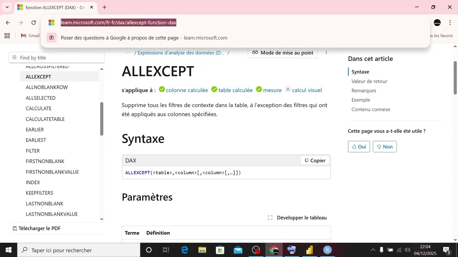Open a new browser tab
Screen dimensions: 458x257
[104, 7]
